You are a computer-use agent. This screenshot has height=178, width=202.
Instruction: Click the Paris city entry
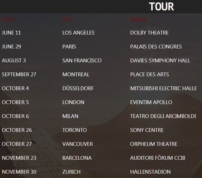pyautogui.click(x=69, y=47)
